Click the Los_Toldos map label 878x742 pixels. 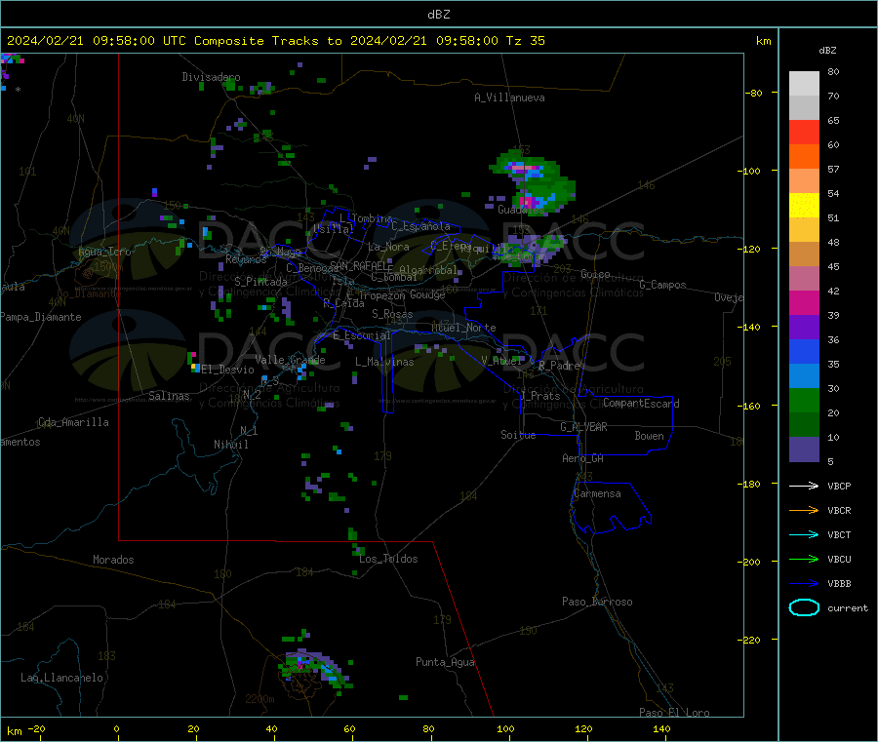pyautogui.click(x=388, y=559)
